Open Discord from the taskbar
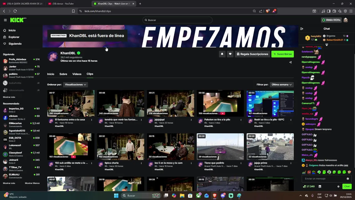 [x=223, y=196]
